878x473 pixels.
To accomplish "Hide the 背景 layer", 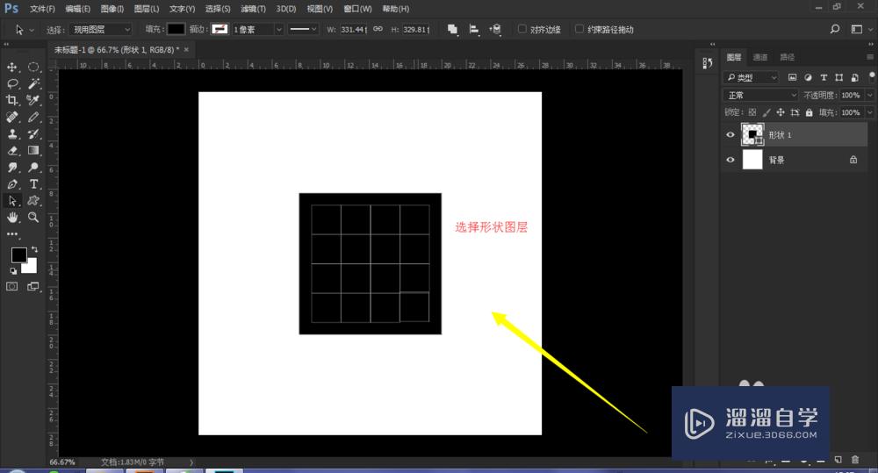I will click(730, 160).
